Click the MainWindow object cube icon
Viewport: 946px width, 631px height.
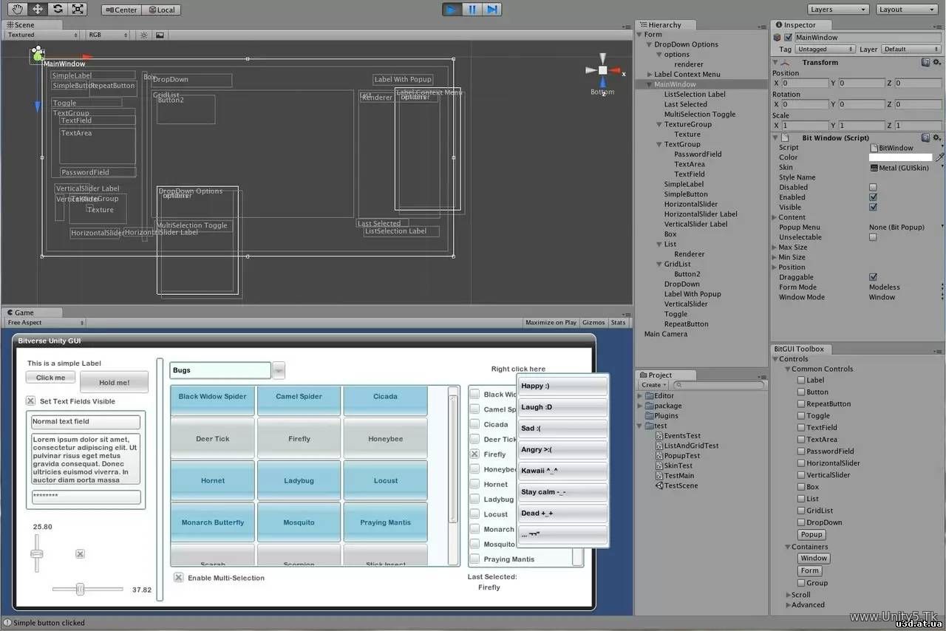777,37
